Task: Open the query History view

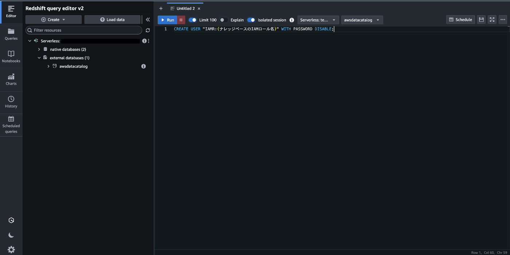Action: [11, 102]
